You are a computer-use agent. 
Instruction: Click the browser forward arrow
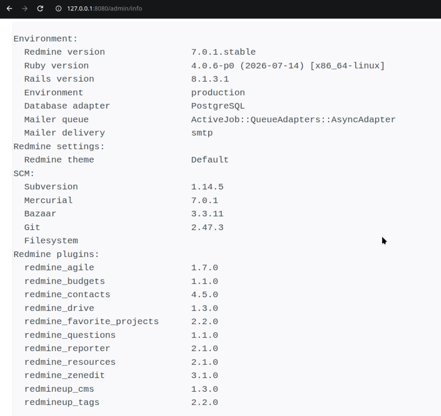point(25,8)
